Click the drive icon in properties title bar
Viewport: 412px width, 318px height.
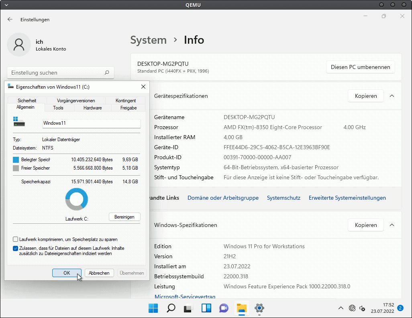(x=10, y=87)
